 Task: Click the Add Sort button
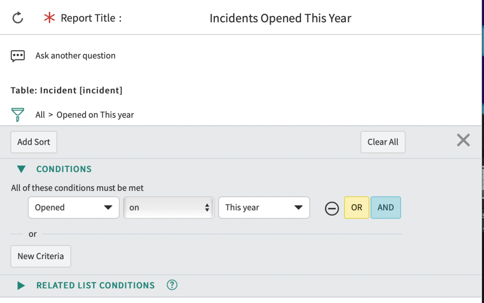click(34, 142)
